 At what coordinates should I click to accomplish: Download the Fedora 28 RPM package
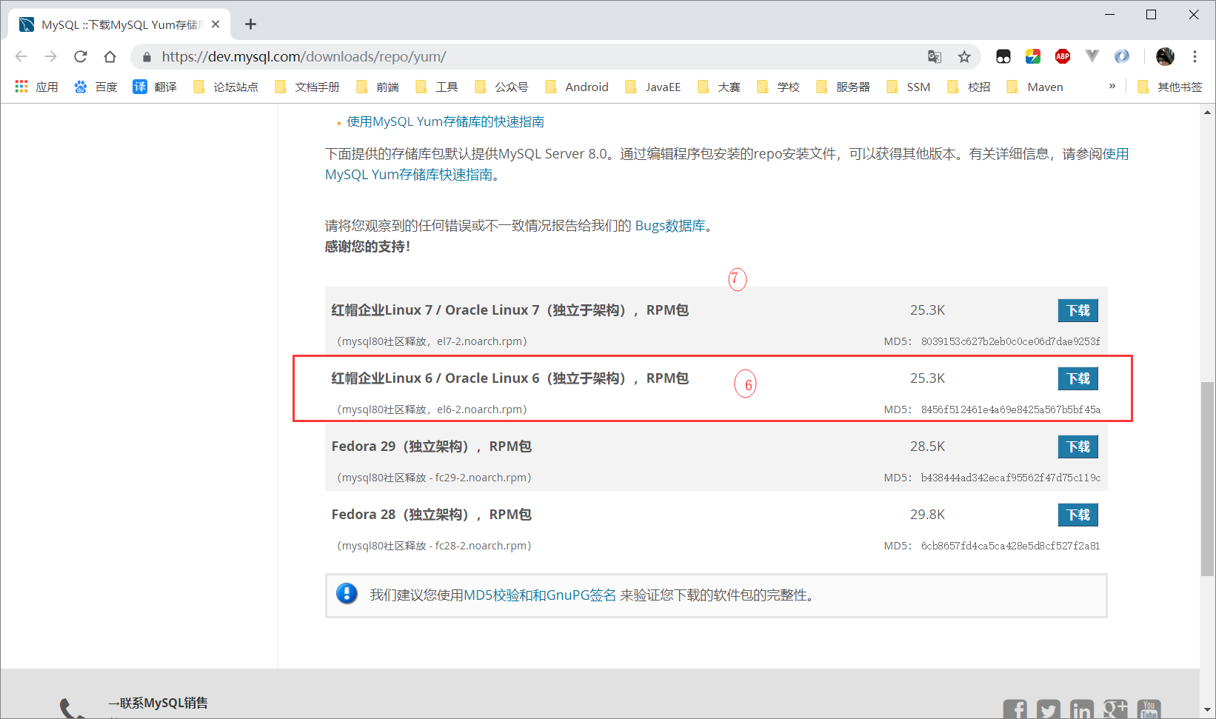click(1078, 515)
